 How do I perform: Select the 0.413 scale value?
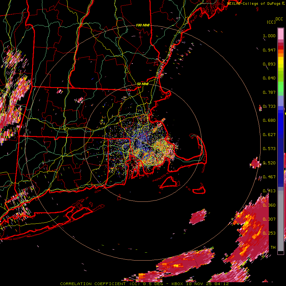269,191
